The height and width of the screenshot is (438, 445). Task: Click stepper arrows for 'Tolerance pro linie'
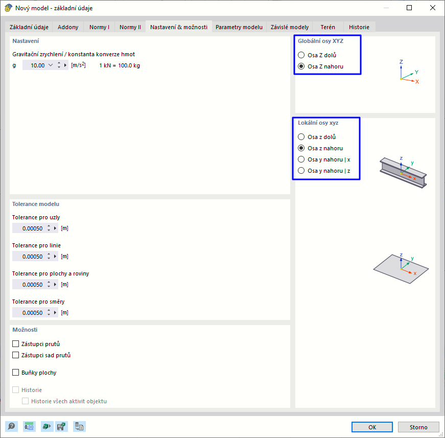(x=49, y=257)
